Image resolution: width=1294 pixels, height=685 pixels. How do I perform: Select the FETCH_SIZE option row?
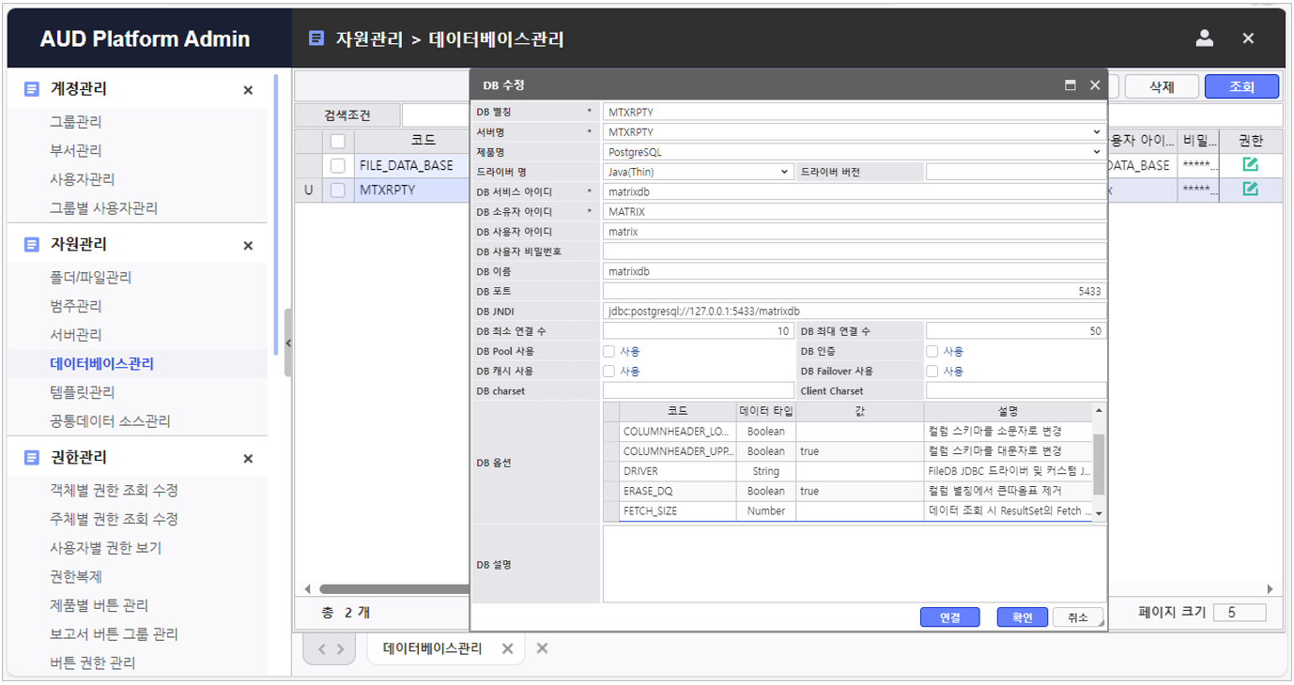pyautogui.click(x=848, y=510)
